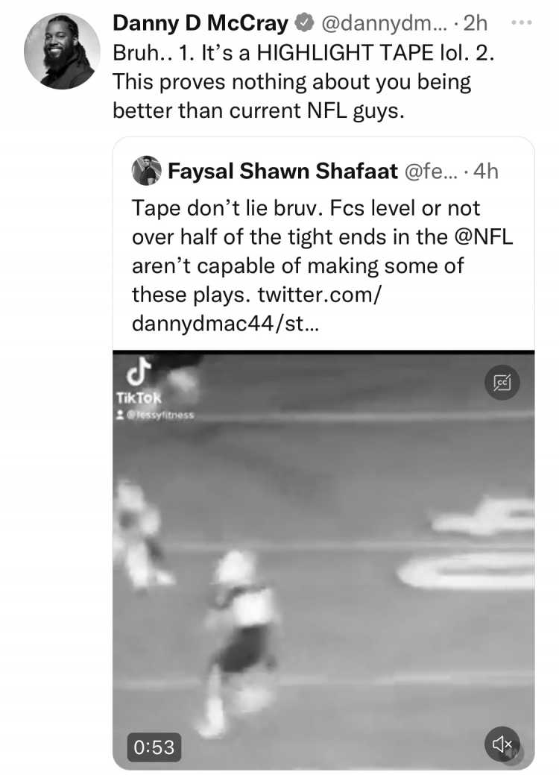Play the football highlight video
The image size is (559, 775).
point(323,559)
